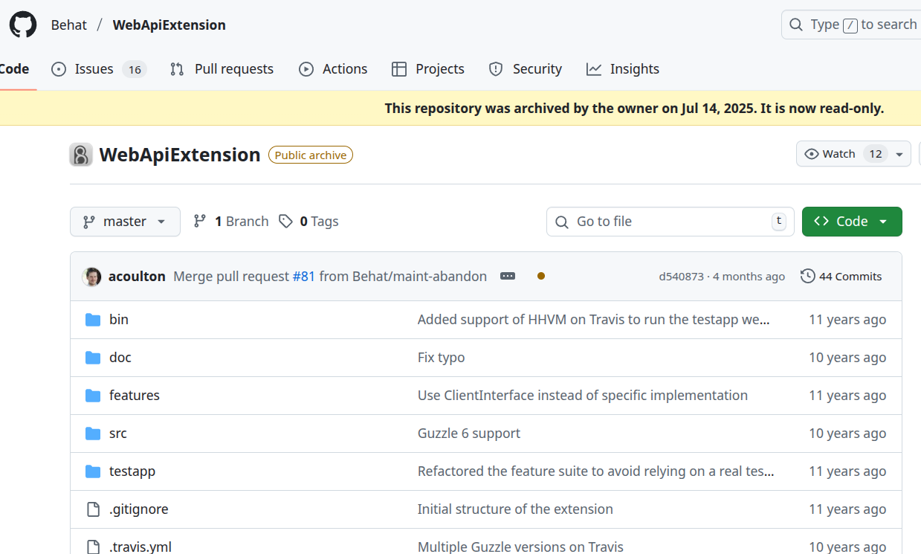View the 44 Commits history

point(841,277)
